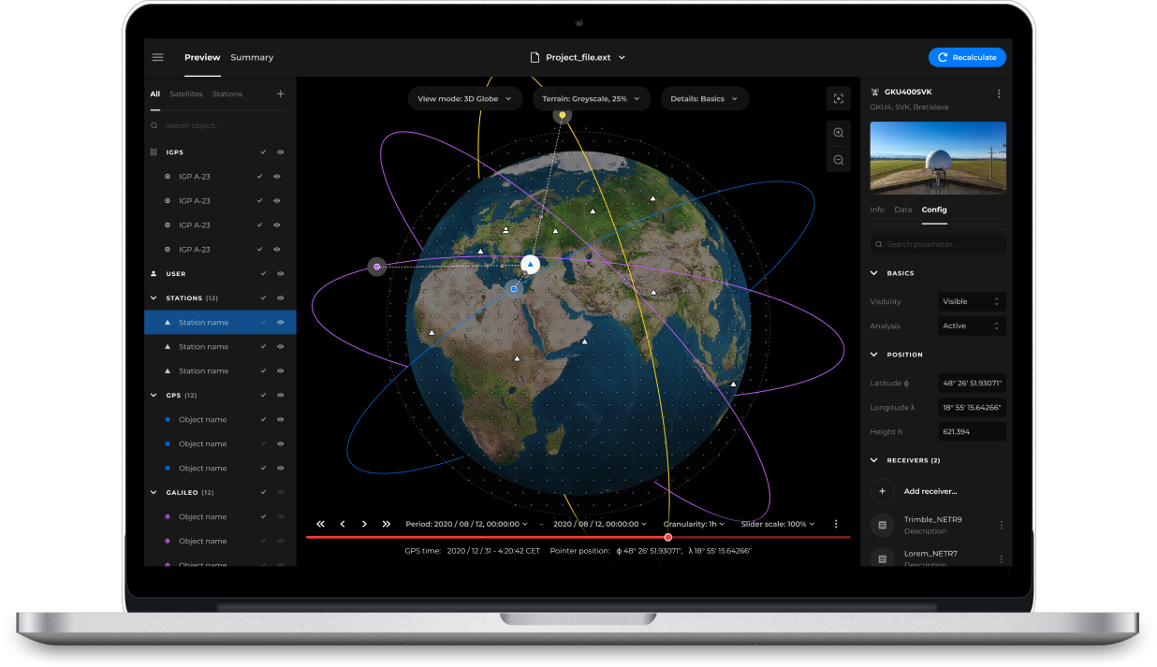Collapse the GALILEO group chevron
Viewport: 1157px width, 667px height.
tap(154, 493)
